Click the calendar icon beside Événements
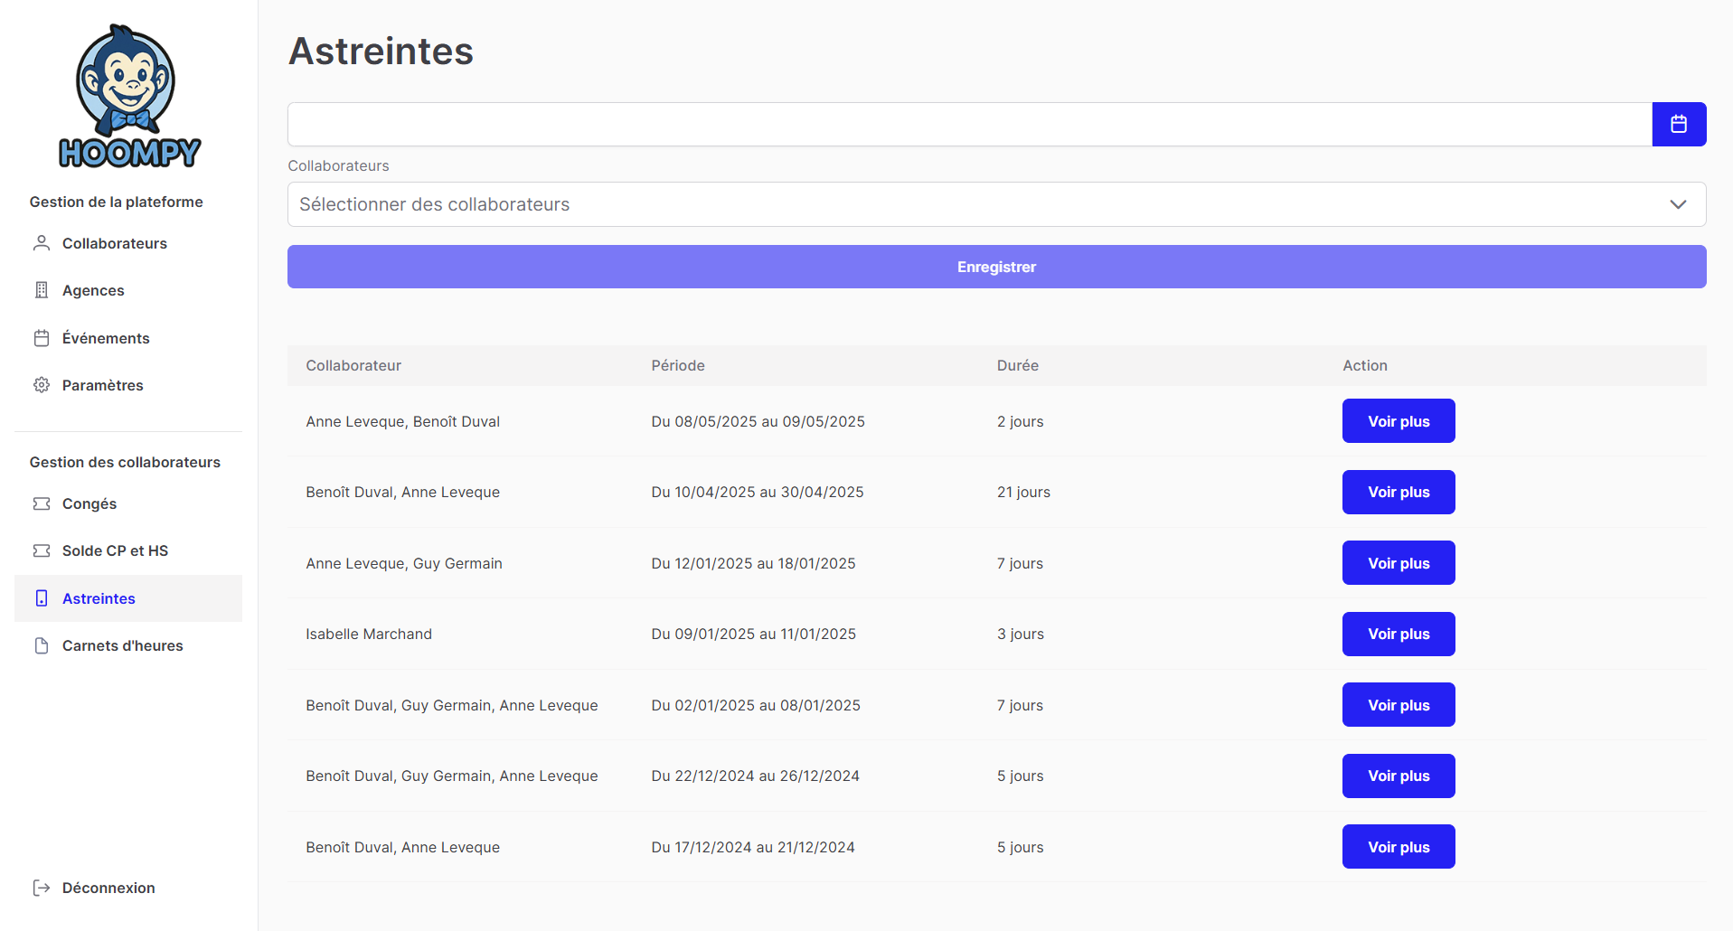 (42, 338)
